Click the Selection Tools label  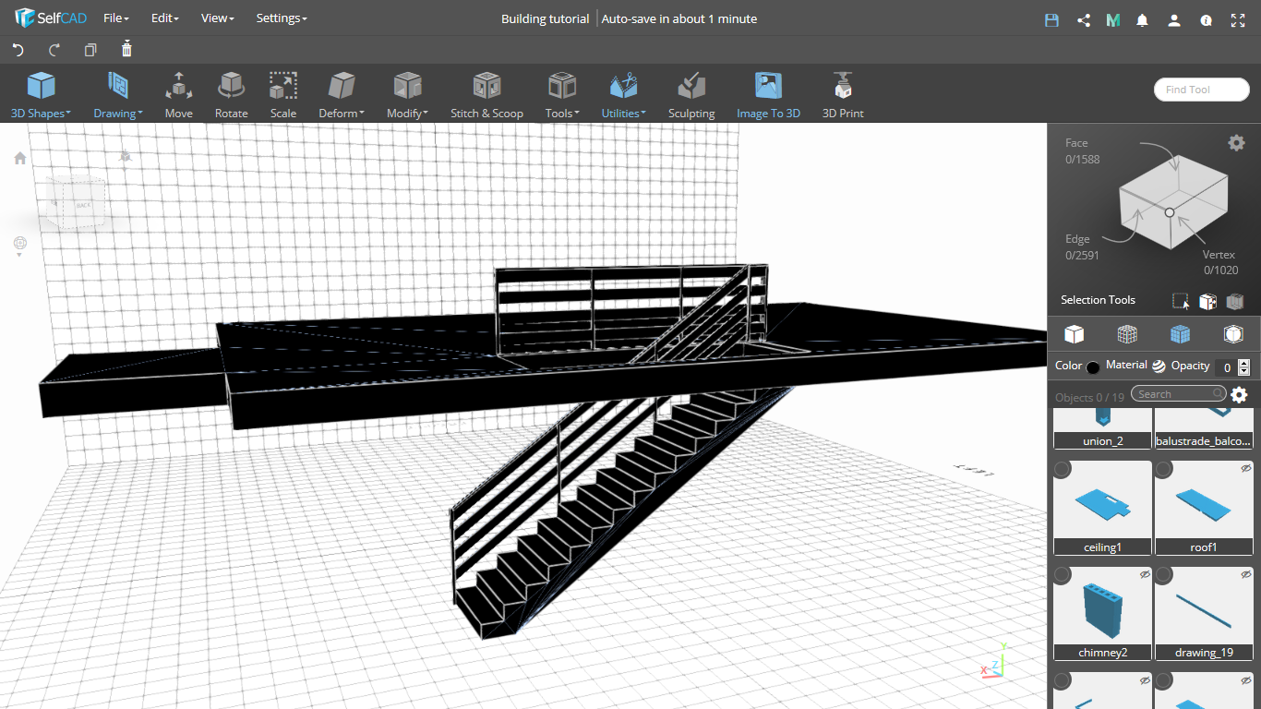(x=1098, y=300)
